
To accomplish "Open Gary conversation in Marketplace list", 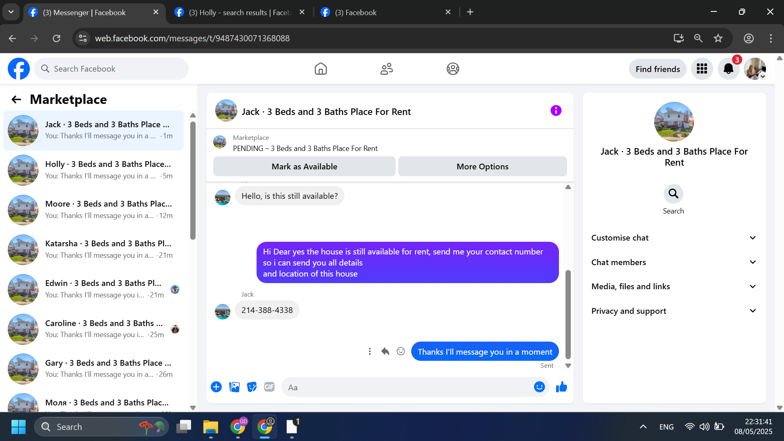I will (93, 369).
